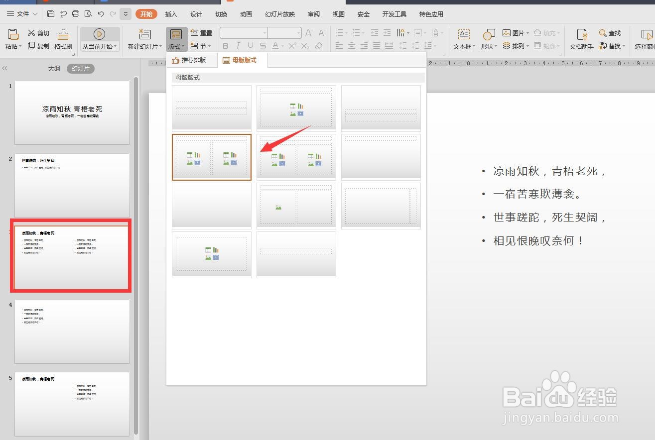This screenshot has width=655, height=440.
Task: Insert a text box (文本框)
Action: (464, 39)
